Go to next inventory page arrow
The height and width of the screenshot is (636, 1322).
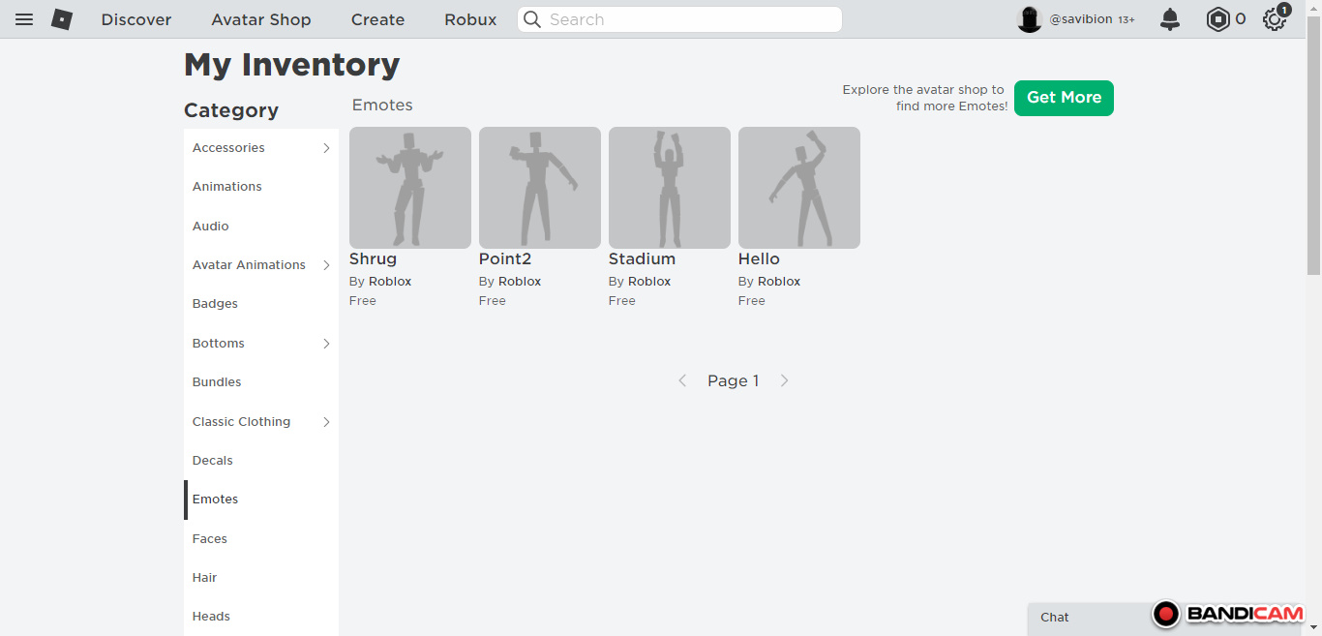(x=784, y=380)
